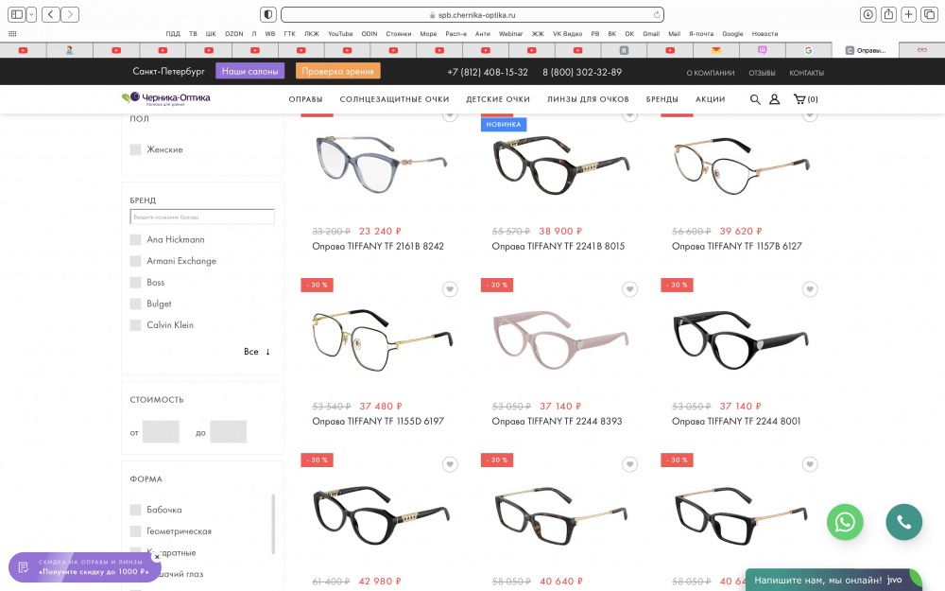
Task: Open the ОТЗЫВЫ link
Action: [x=762, y=73]
